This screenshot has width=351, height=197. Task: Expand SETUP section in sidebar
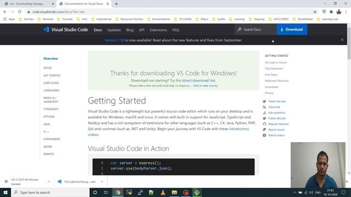click(x=48, y=68)
